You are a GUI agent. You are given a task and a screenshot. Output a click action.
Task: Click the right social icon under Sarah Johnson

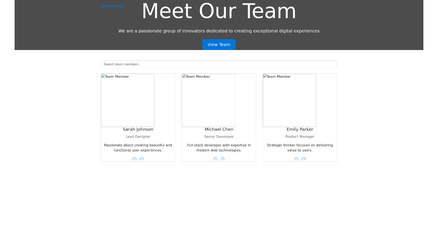point(142,159)
